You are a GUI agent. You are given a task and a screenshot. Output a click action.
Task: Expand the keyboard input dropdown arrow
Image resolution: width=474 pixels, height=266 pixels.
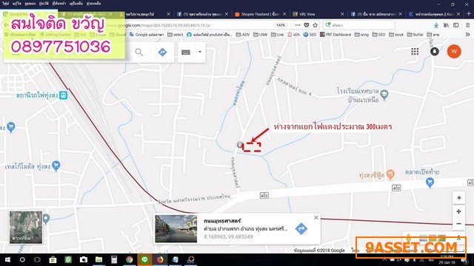tap(200, 52)
